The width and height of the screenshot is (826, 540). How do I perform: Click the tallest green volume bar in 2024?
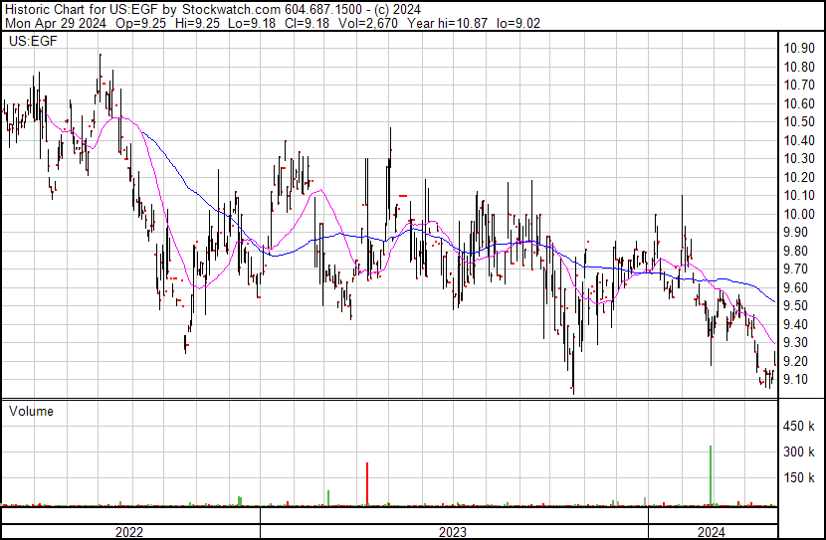[x=711, y=475]
